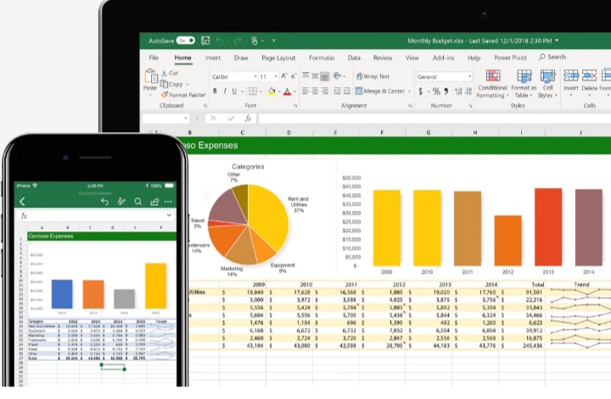Screen dimensions: 611x399
Task: Click Insert cells button
Action: coord(571,81)
